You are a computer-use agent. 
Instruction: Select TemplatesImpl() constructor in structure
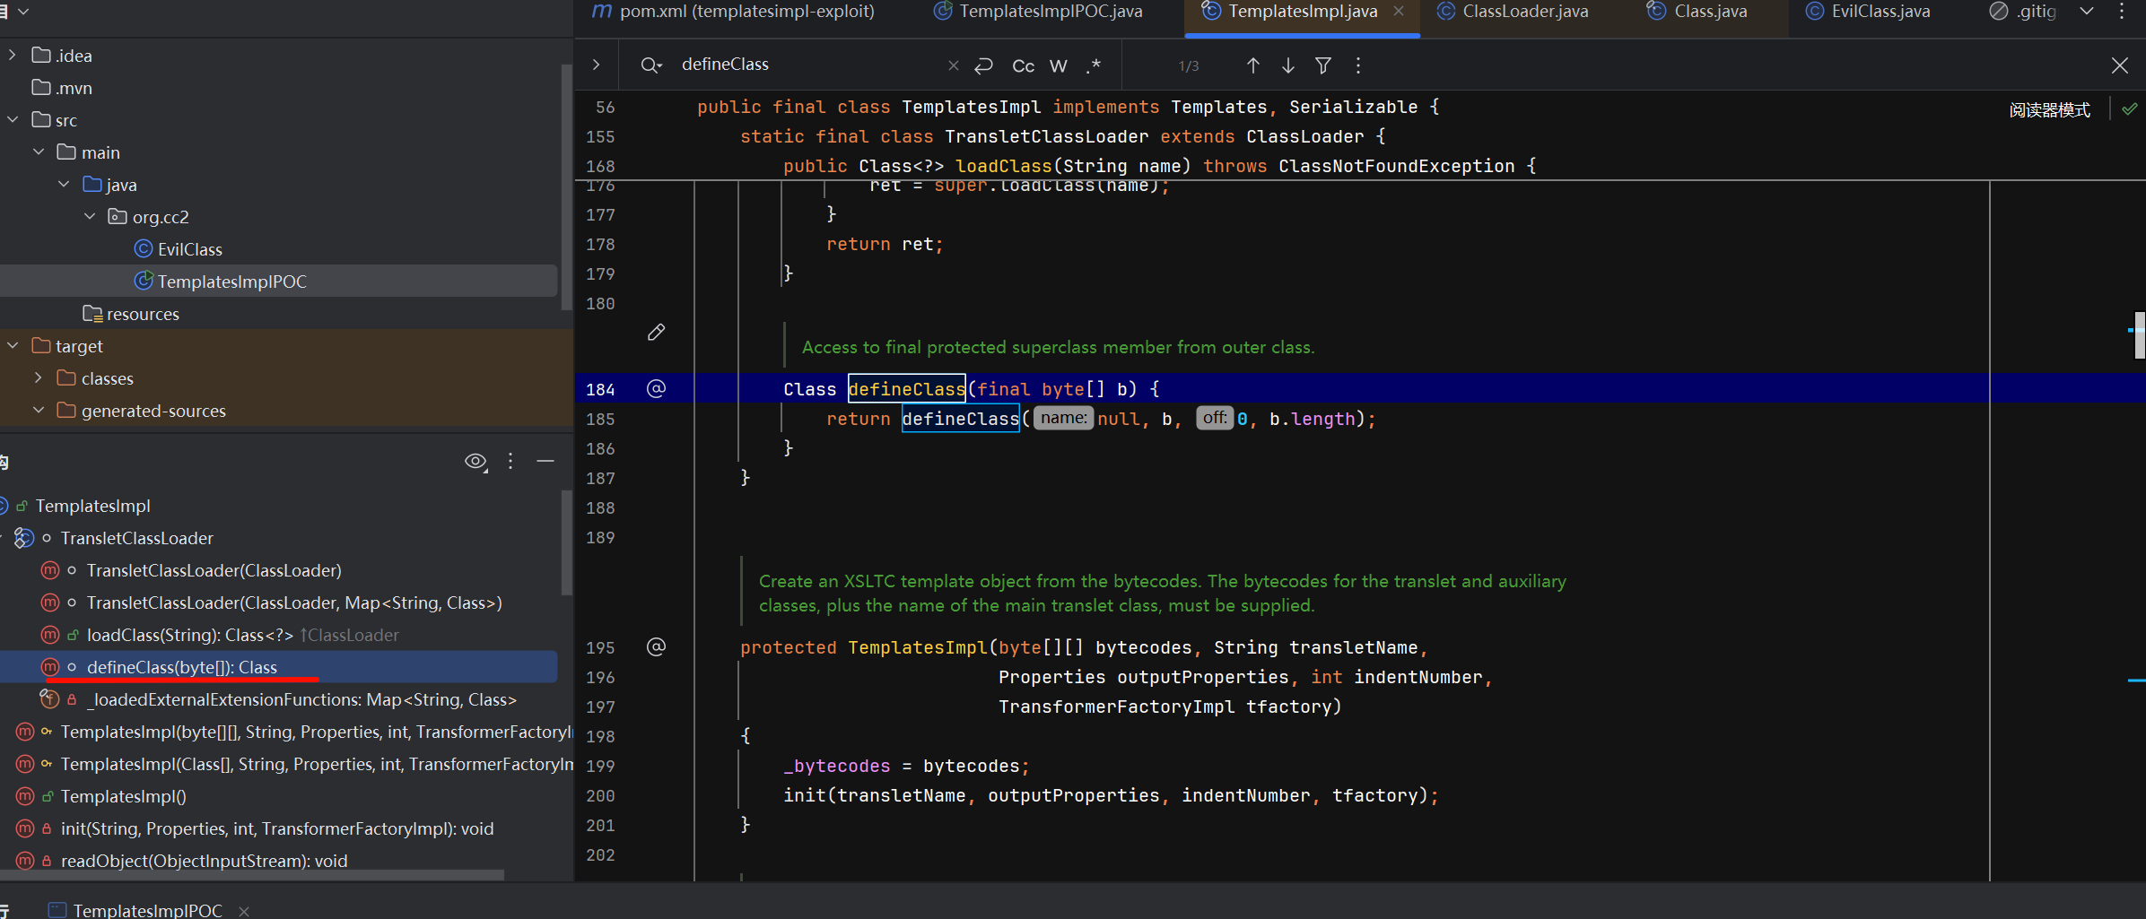(x=123, y=796)
